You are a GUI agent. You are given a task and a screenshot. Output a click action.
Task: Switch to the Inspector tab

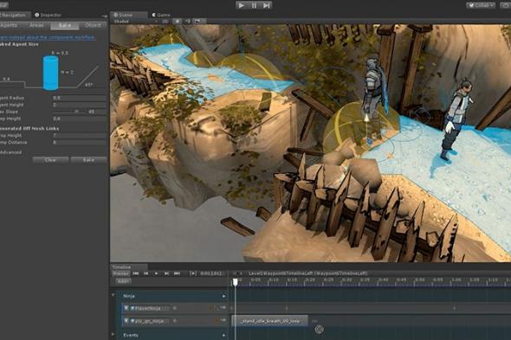(48, 15)
